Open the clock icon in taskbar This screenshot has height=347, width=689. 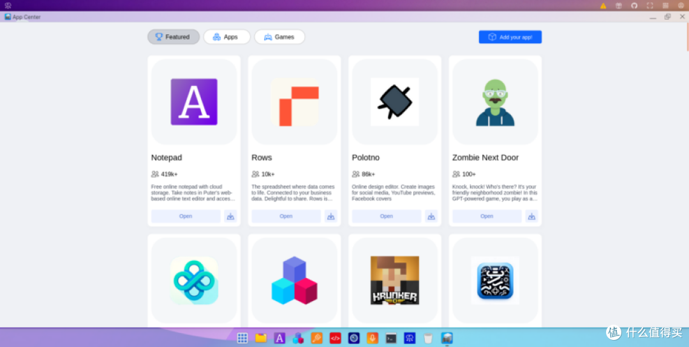coord(353,338)
